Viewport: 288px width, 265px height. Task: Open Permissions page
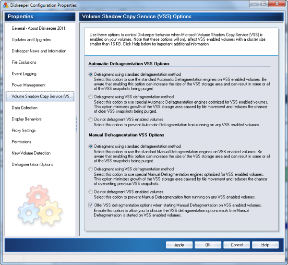click(x=21, y=142)
